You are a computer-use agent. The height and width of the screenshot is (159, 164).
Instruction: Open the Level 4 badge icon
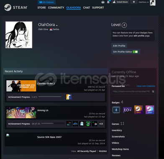pyautogui.click(x=116, y=110)
